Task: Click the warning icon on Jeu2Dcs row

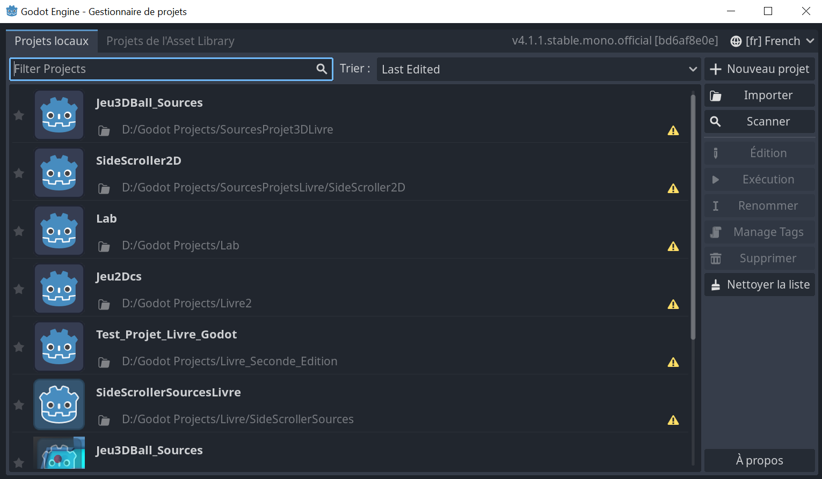Action: pyautogui.click(x=673, y=304)
